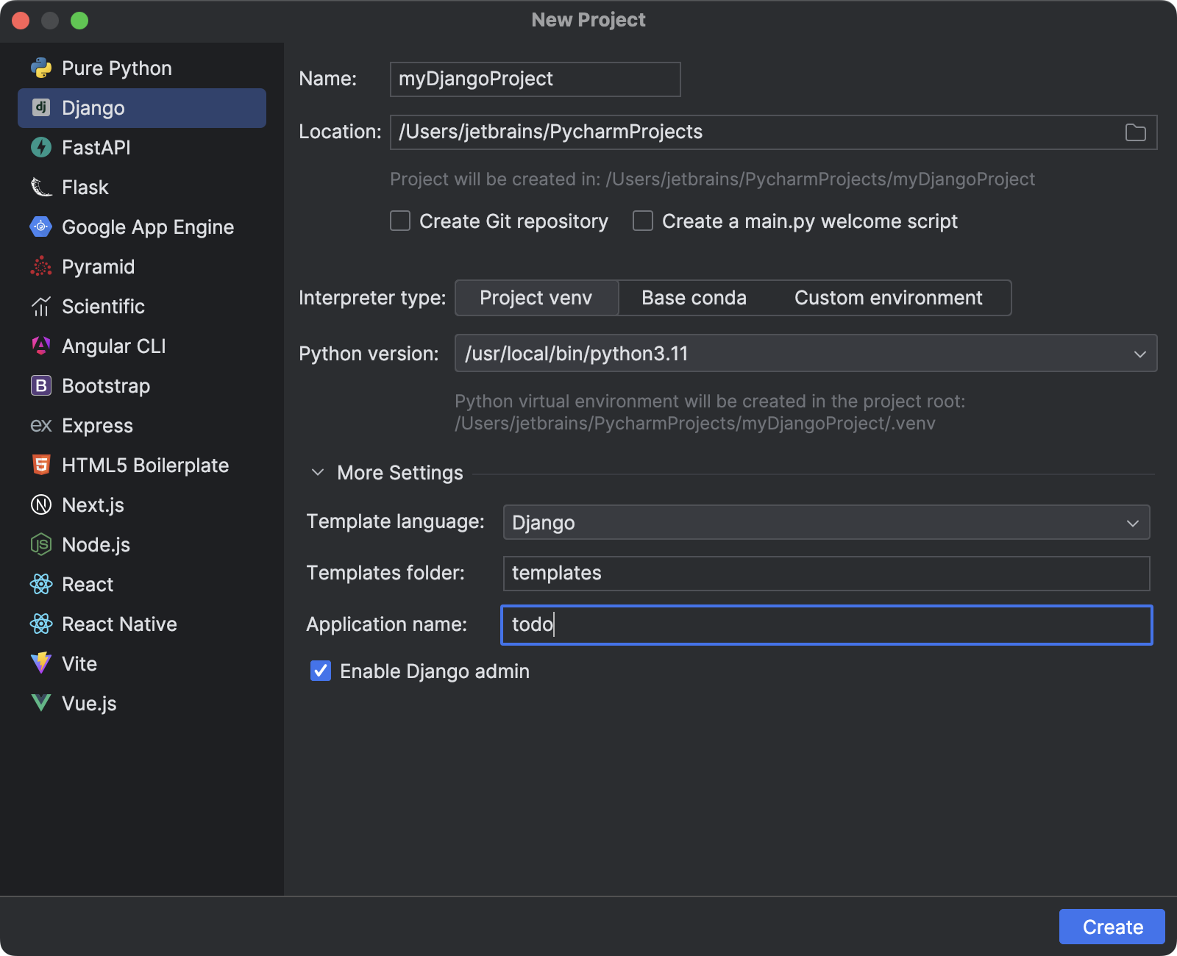The width and height of the screenshot is (1177, 956).
Task: Select the Express ex icon
Action: (41, 426)
